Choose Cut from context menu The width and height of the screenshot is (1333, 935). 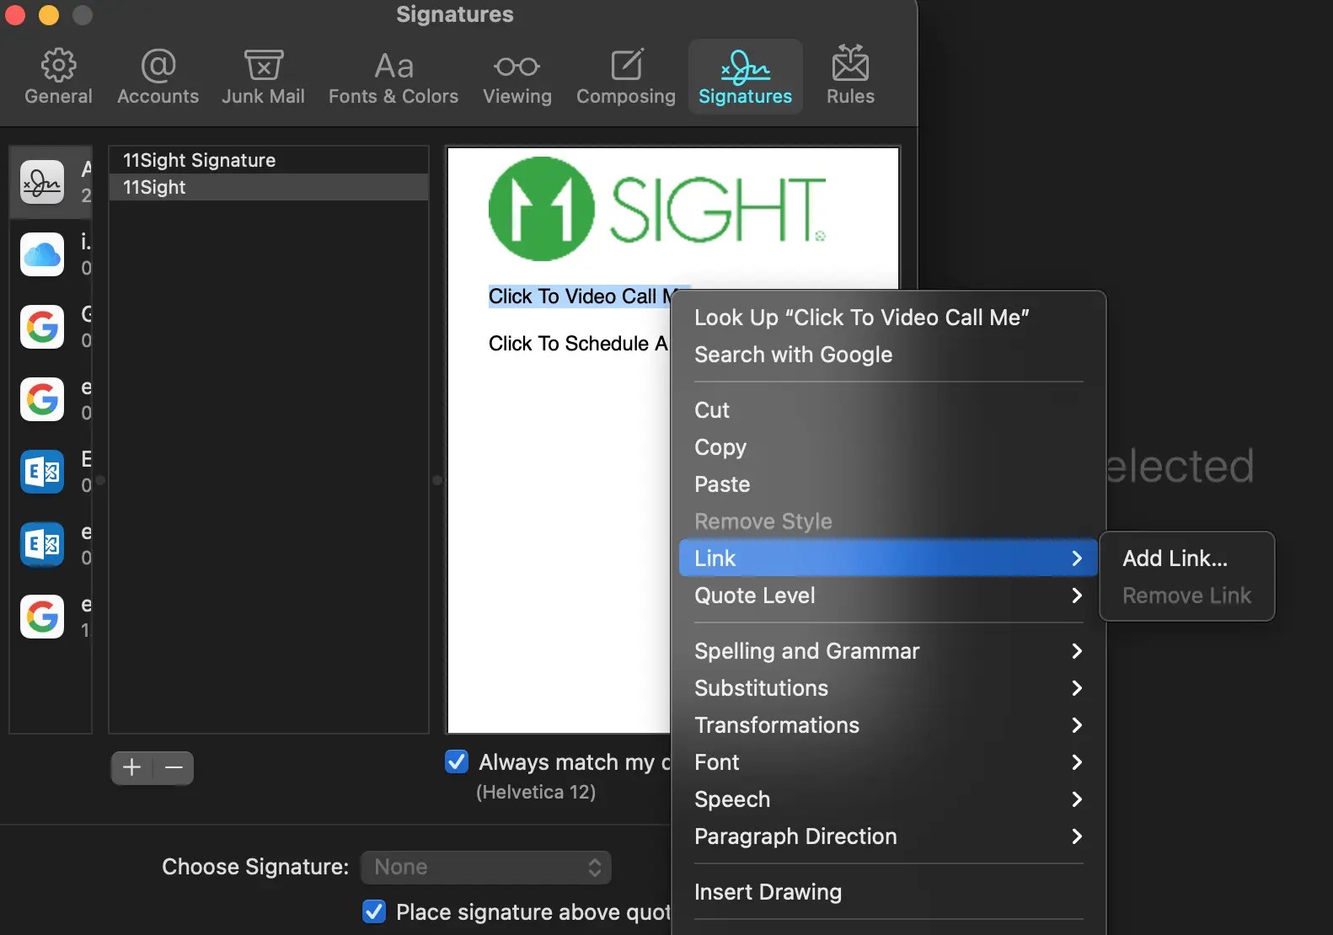tap(888, 410)
